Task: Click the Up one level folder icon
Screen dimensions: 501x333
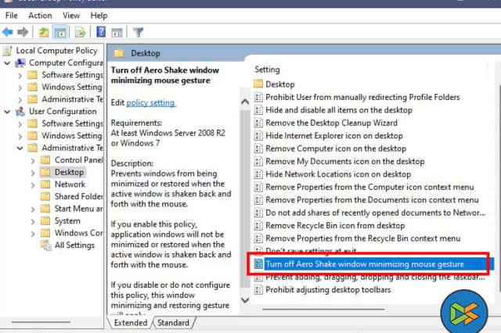Action: 44,32
